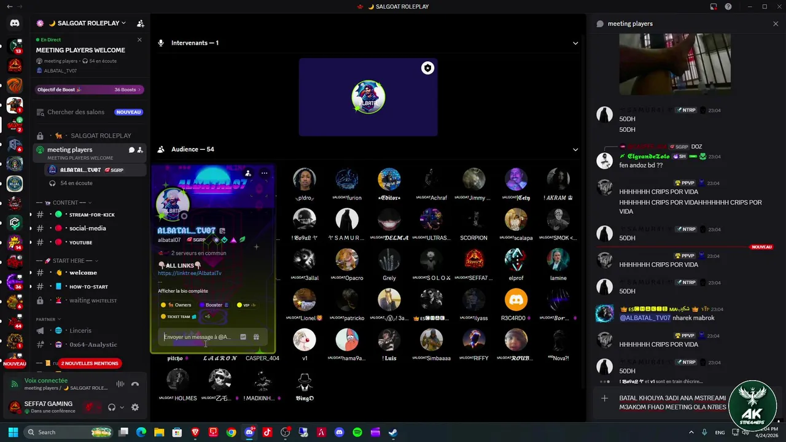The height and width of the screenshot is (442, 786).
Task: Click invite people icon beside server name
Action: click(x=140, y=23)
